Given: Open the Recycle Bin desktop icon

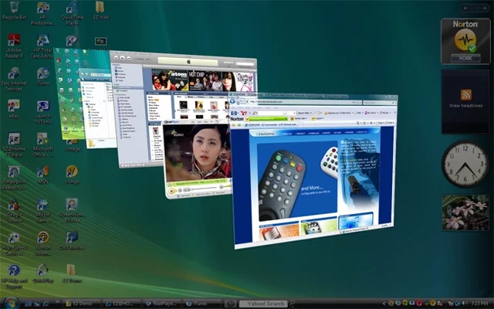Looking at the screenshot, I should pyautogui.click(x=14, y=10).
